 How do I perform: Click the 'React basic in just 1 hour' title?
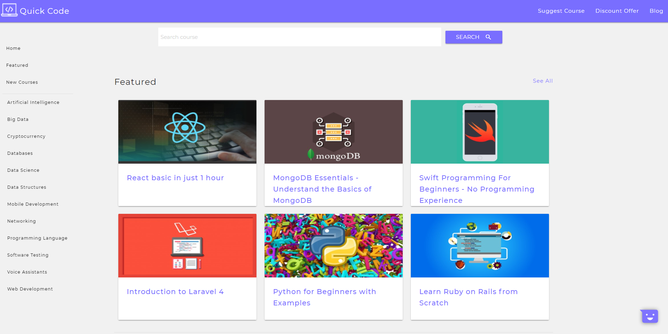point(176,178)
